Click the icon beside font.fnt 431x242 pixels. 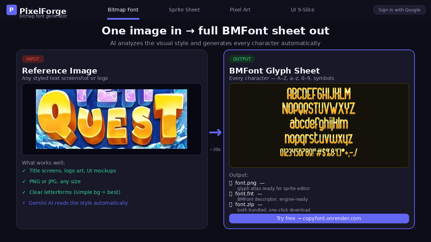point(231,194)
